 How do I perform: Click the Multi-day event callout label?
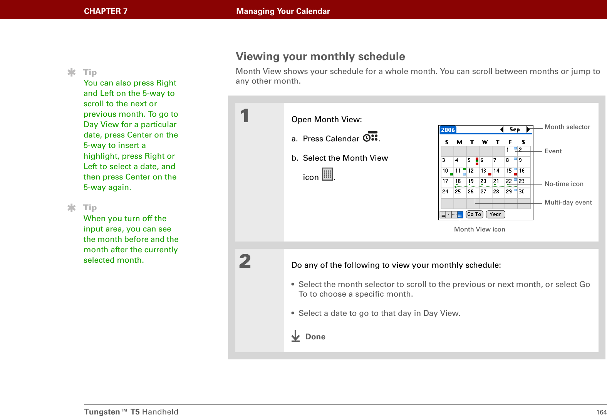tap(568, 202)
